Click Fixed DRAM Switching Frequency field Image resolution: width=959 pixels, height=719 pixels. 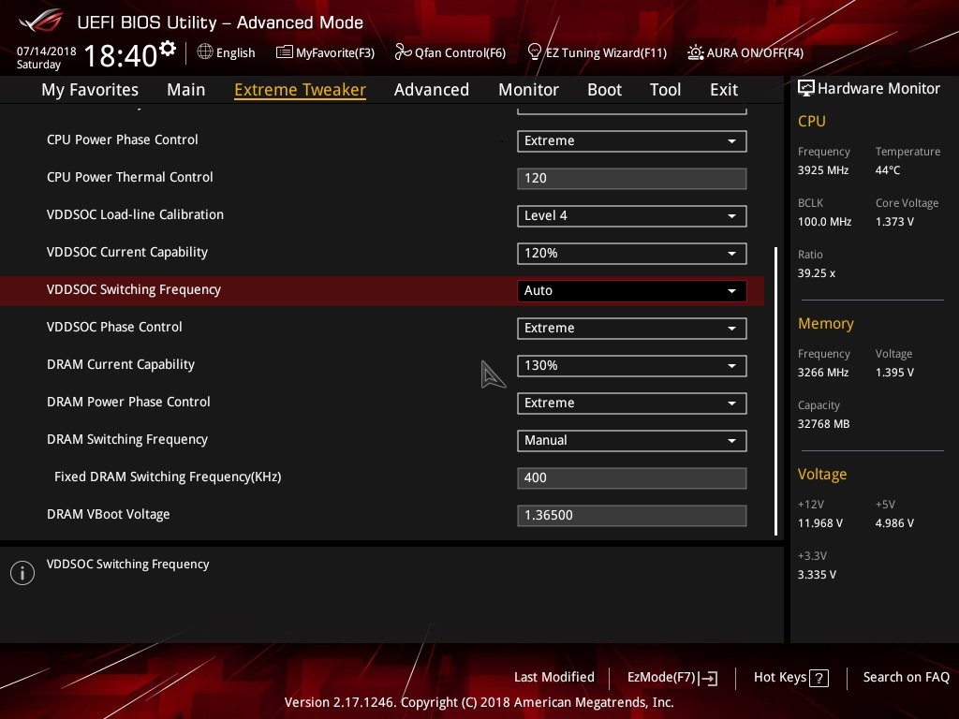click(x=632, y=478)
